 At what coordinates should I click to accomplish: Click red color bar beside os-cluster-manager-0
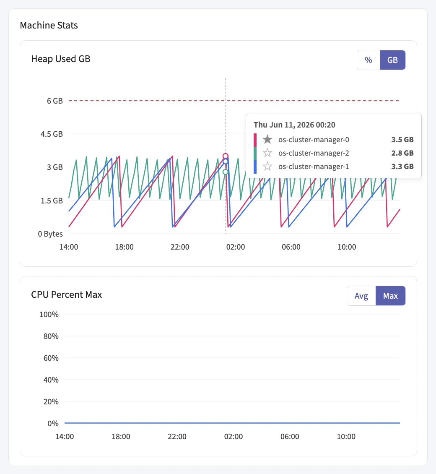[x=255, y=140]
